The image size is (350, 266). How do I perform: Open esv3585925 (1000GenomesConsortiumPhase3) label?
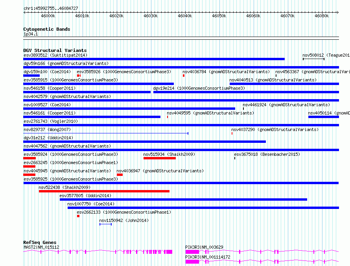[x=71, y=179]
